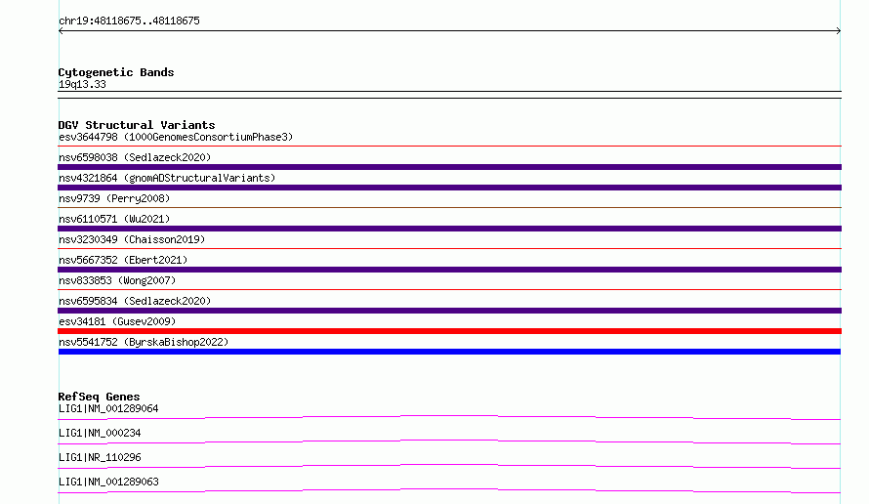Click the magenta gene line under LIG1|NM_000234
The width and height of the screenshot is (869, 504).
click(x=449, y=441)
